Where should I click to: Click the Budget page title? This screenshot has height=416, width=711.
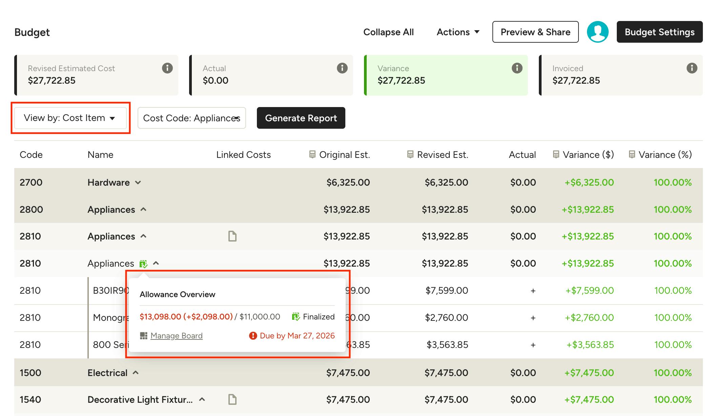(x=32, y=32)
